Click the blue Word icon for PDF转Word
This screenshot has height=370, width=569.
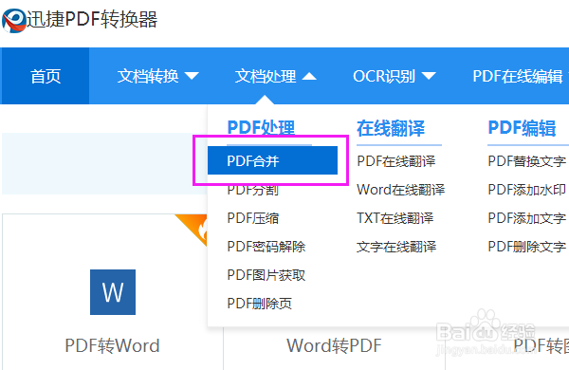113,292
